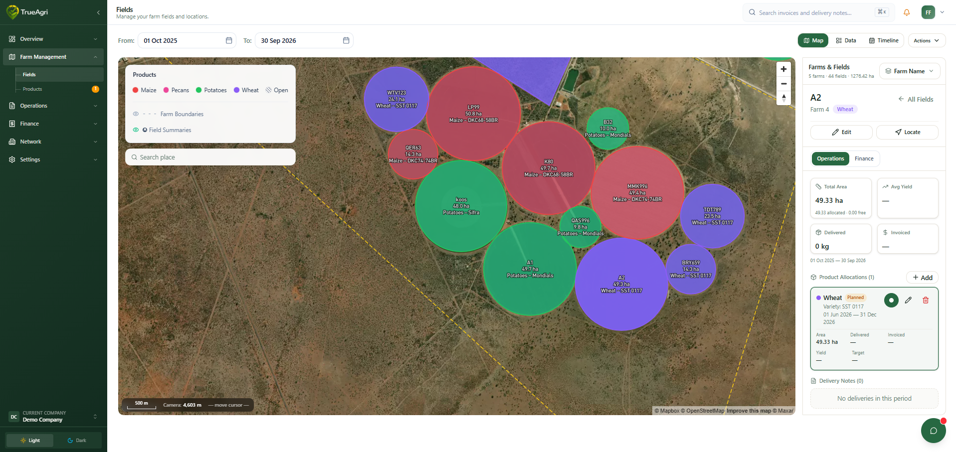
Task: Reset map bearing with compass
Action: [x=783, y=98]
